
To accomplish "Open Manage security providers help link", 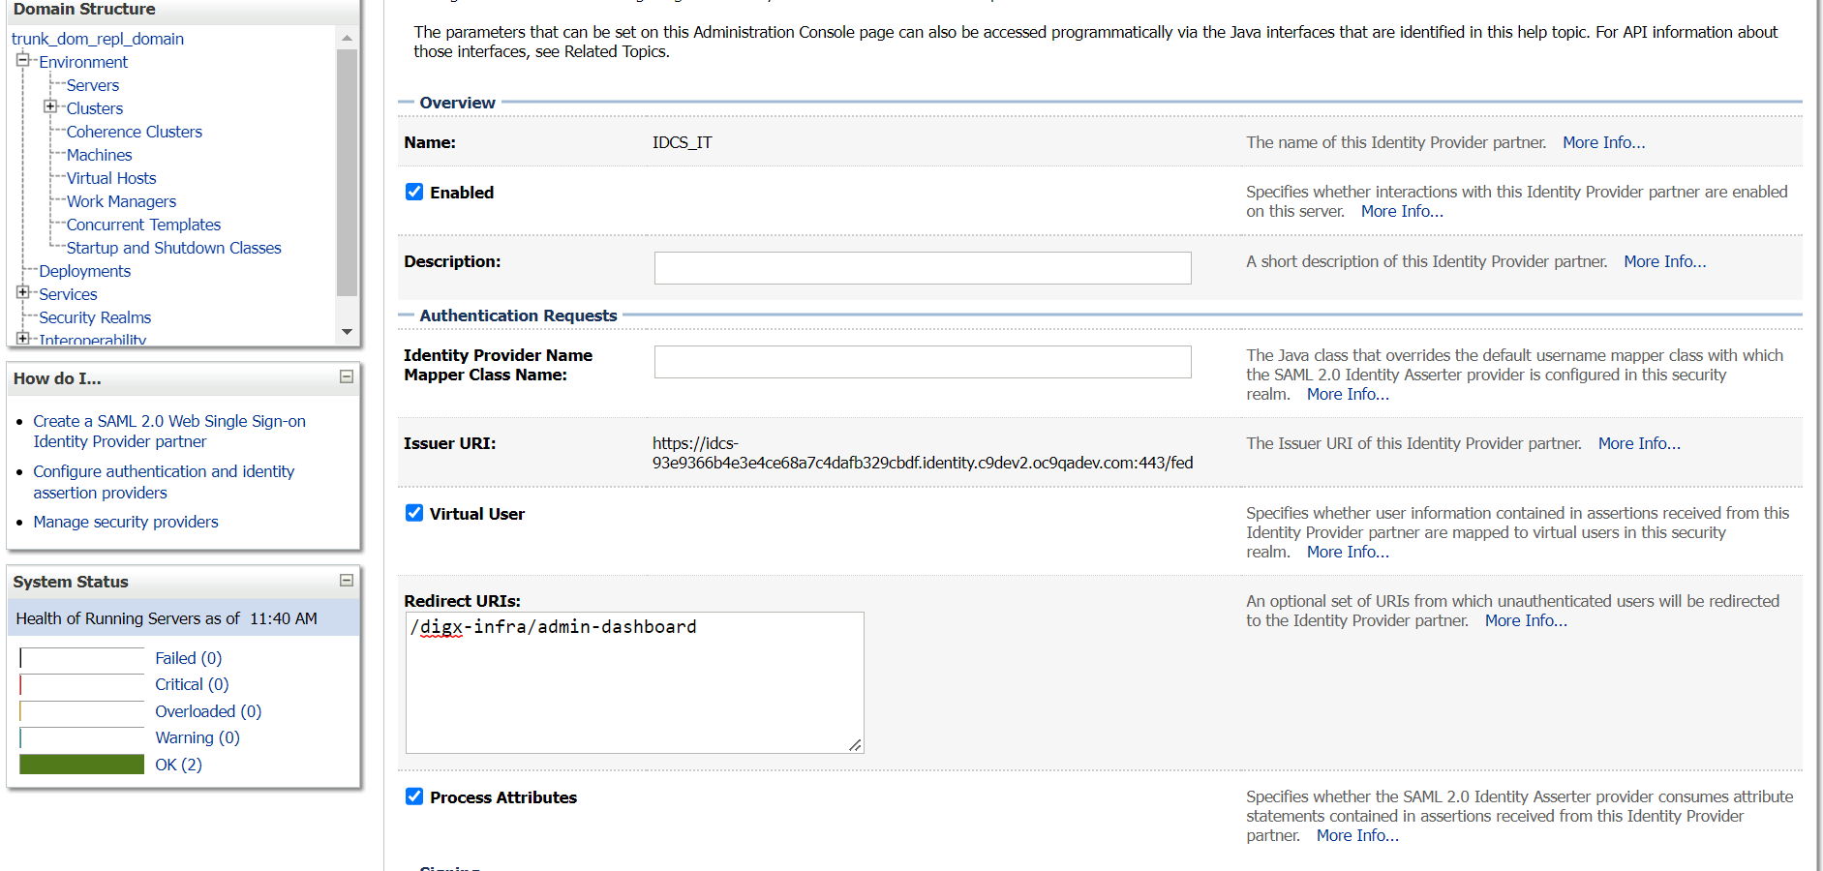I will [126, 522].
